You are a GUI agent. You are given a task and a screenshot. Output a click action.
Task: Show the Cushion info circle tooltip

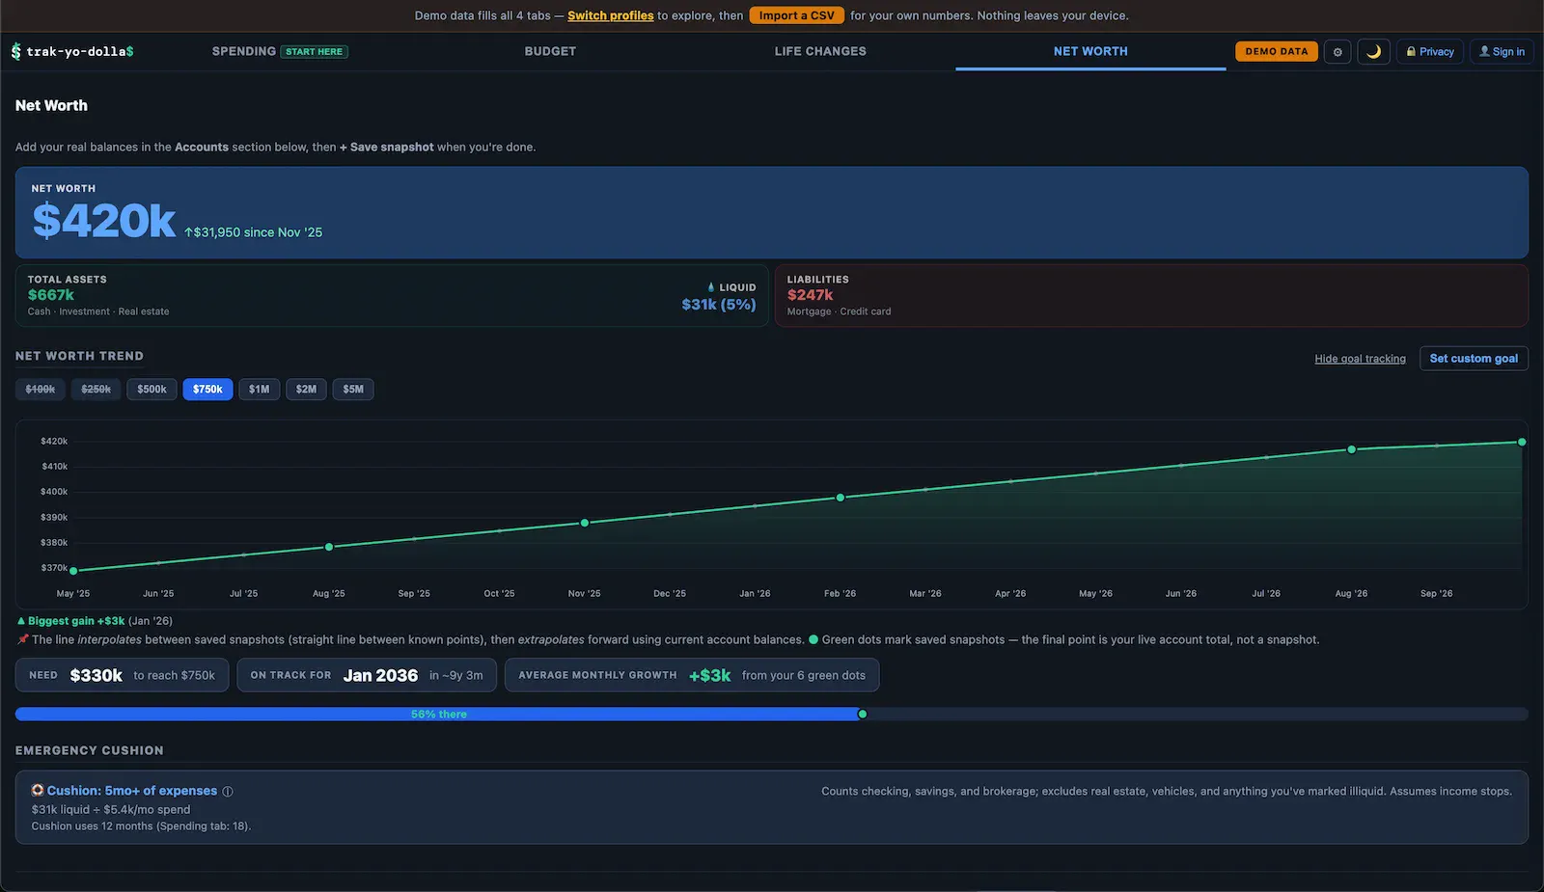click(x=228, y=792)
